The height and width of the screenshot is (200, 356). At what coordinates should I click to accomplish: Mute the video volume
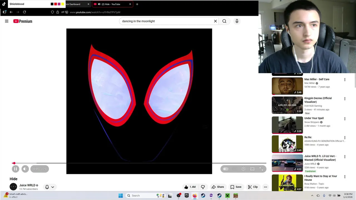[x=25, y=169]
